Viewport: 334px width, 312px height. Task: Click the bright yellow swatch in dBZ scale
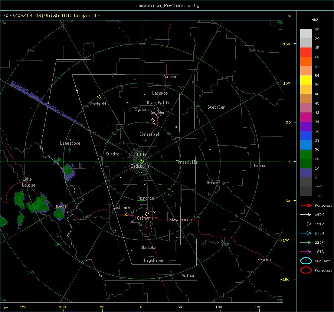[x=306, y=80]
